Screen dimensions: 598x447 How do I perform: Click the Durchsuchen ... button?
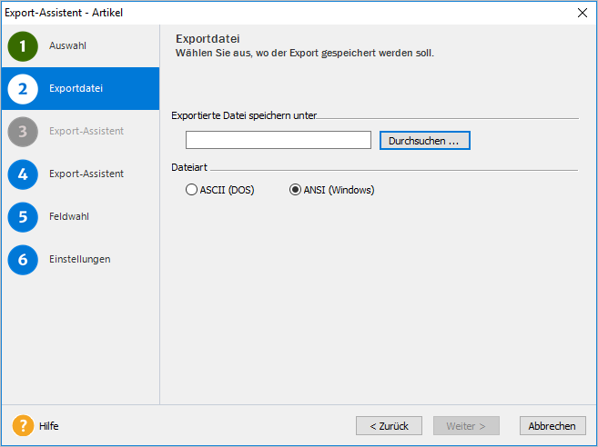[x=425, y=141]
